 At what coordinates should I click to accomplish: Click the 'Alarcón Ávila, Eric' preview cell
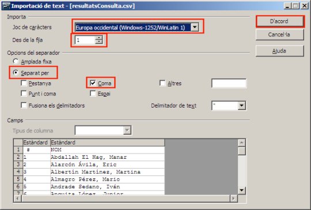coord(107,165)
